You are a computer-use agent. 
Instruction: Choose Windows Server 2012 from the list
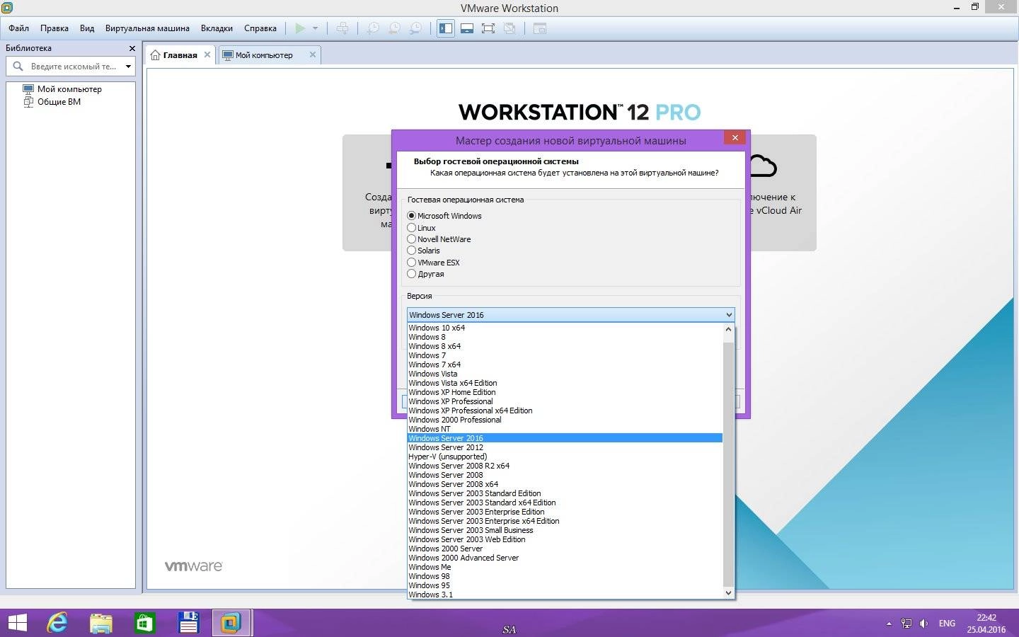click(565, 447)
